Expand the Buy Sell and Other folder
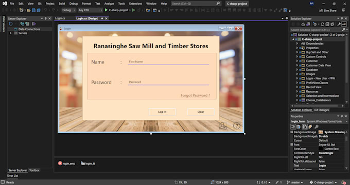Image resolution: width=350 pixels, height=185 pixels. pyautogui.click(x=297, y=52)
